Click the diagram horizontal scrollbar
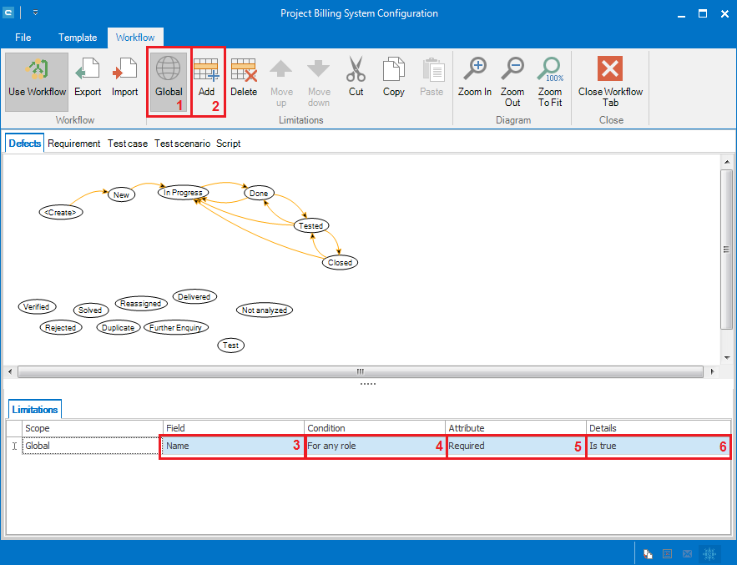 361,371
